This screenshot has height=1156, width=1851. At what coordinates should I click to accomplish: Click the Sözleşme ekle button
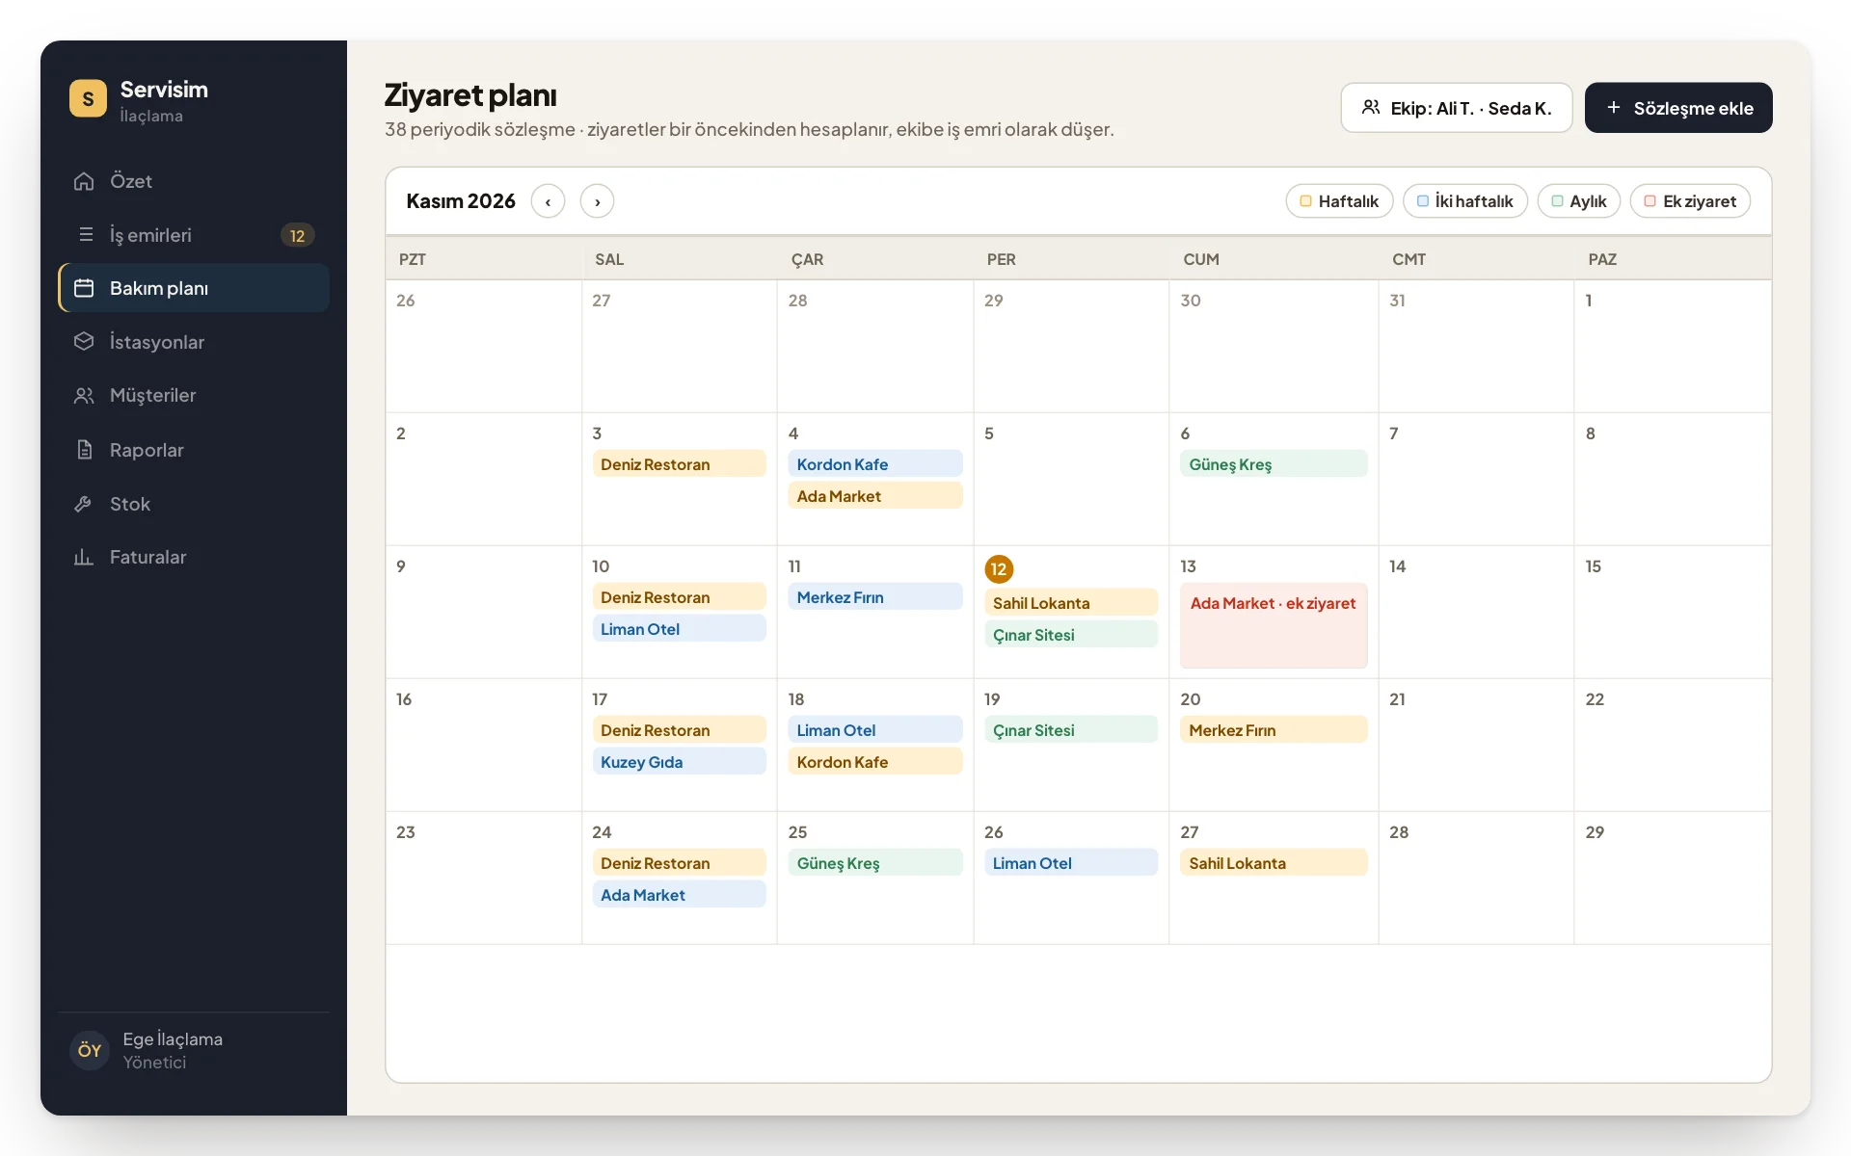1677,108
